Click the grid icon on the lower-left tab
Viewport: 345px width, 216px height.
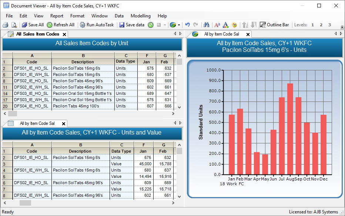pos(11,123)
